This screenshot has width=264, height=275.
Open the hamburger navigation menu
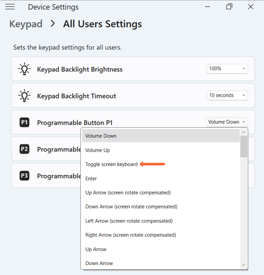[x=10, y=7]
